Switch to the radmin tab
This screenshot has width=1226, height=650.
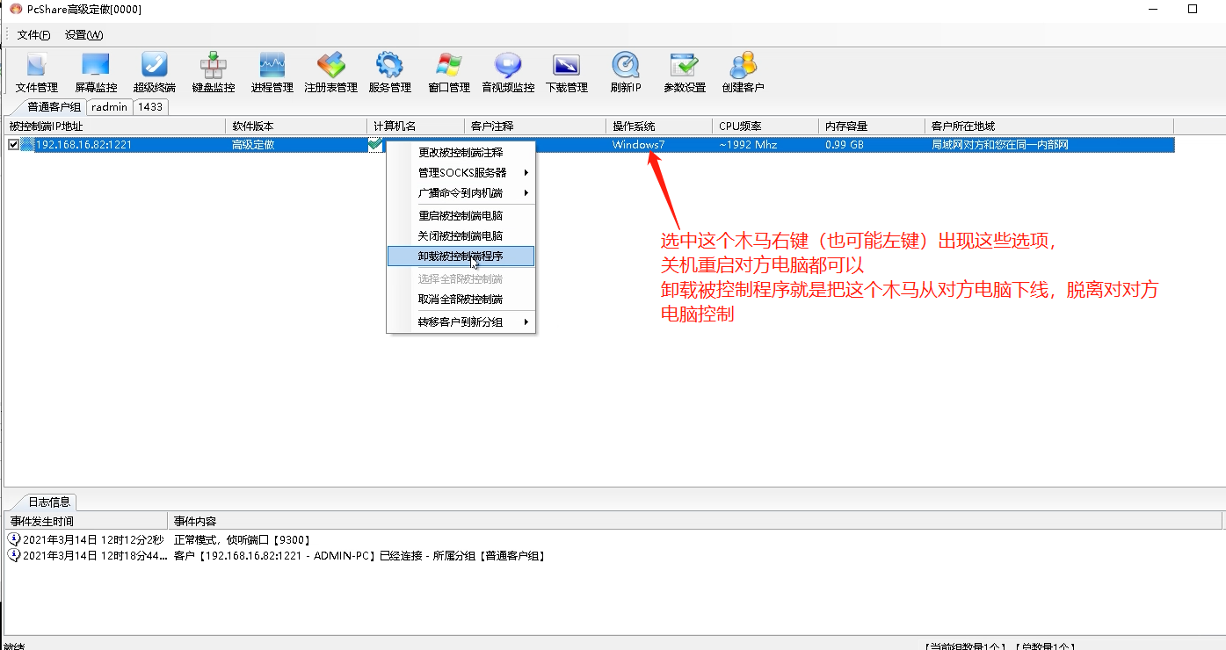[x=110, y=106]
